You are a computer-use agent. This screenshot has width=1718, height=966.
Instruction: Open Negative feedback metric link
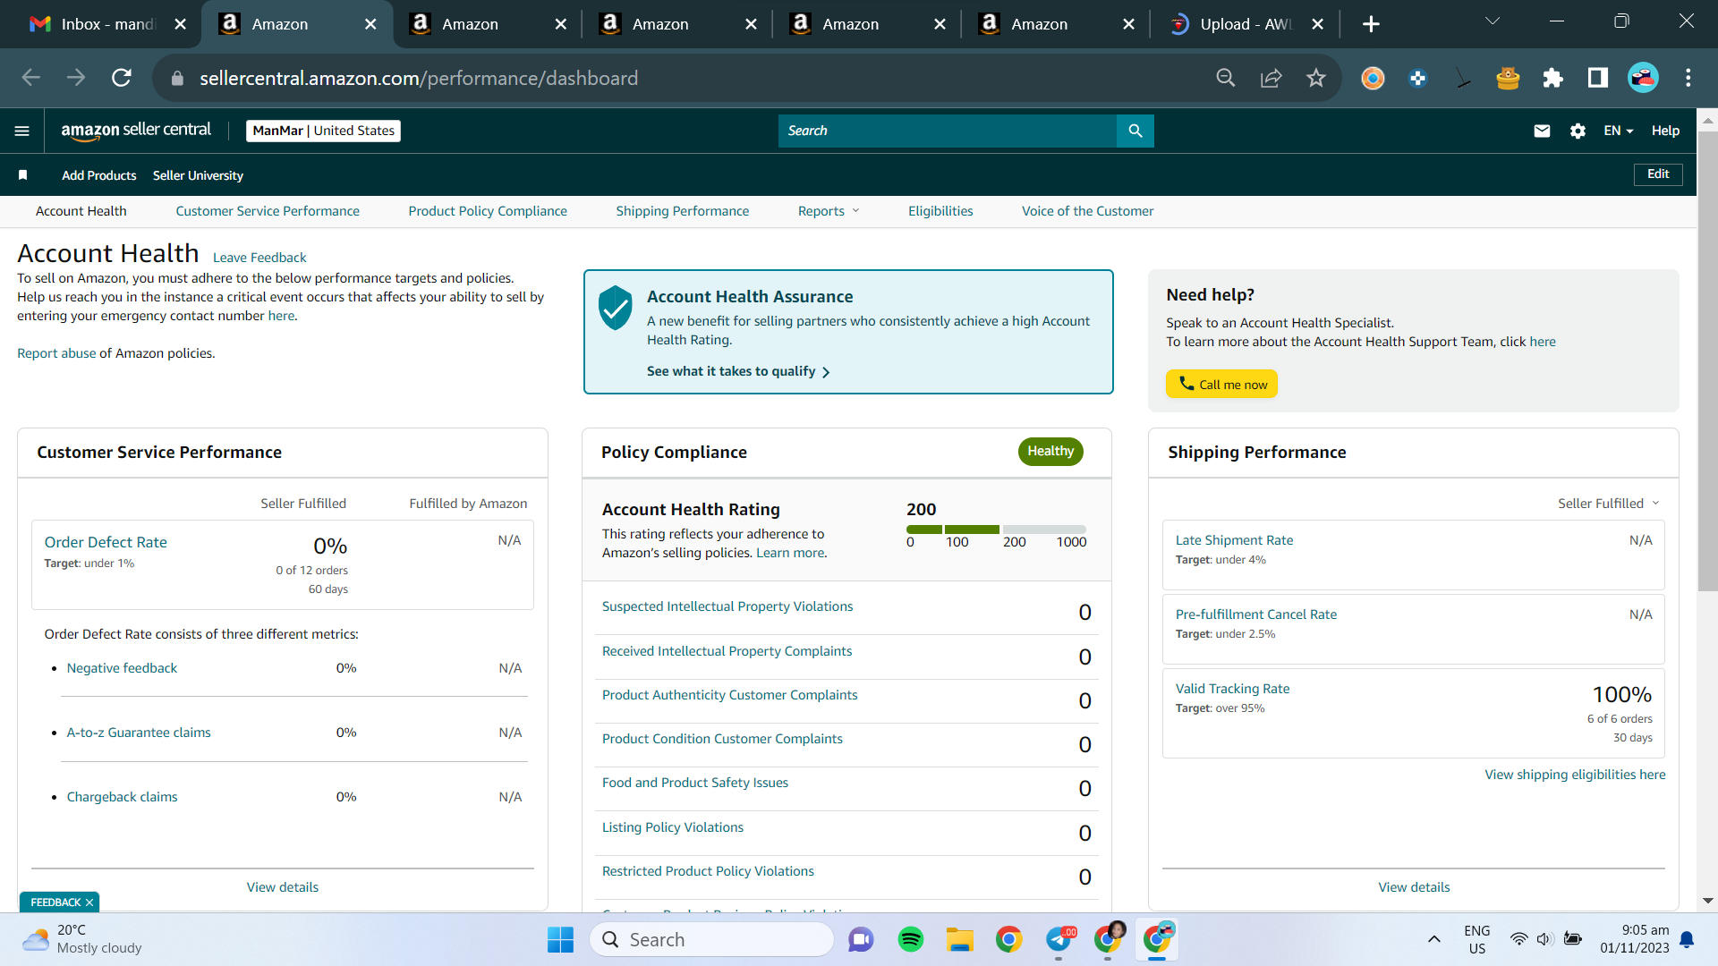click(122, 668)
